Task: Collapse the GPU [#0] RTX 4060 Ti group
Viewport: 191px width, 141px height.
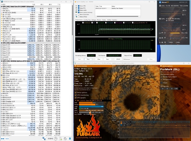Action: (1, 61)
